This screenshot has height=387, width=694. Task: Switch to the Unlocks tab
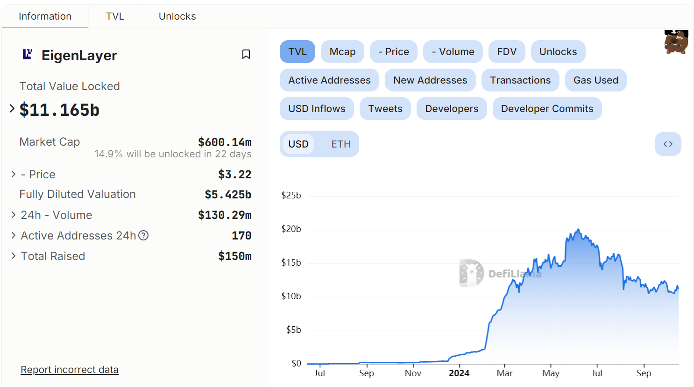[177, 16]
